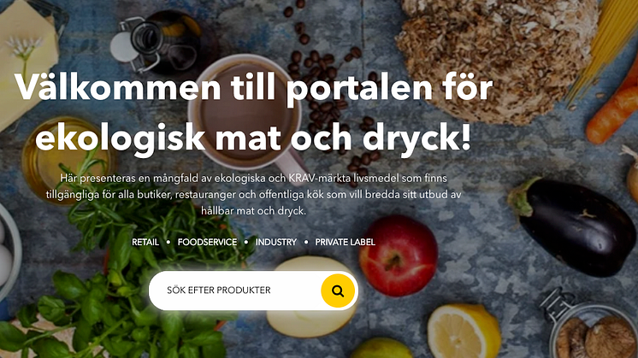Click the red apple in the background
The image size is (638, 358).
399,255
